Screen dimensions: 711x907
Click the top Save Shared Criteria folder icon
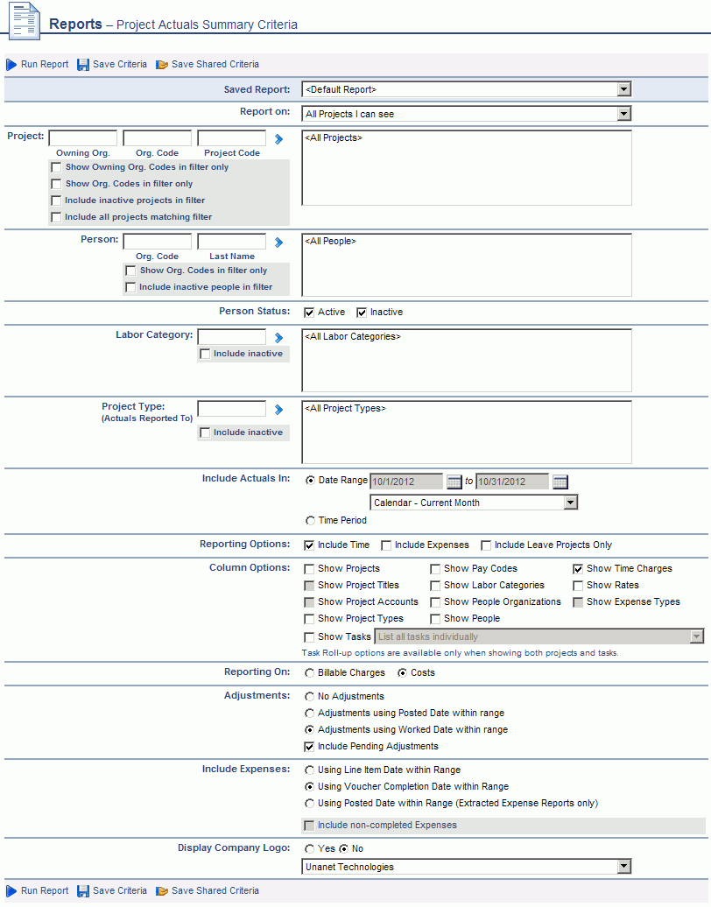coord(162,65)
